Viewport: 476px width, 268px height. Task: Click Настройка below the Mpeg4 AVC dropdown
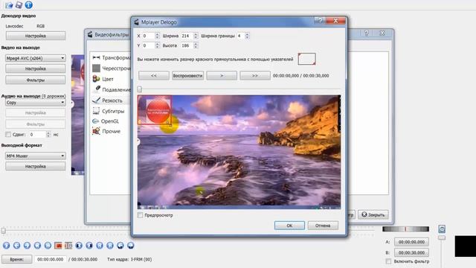[x=36, y=68]
